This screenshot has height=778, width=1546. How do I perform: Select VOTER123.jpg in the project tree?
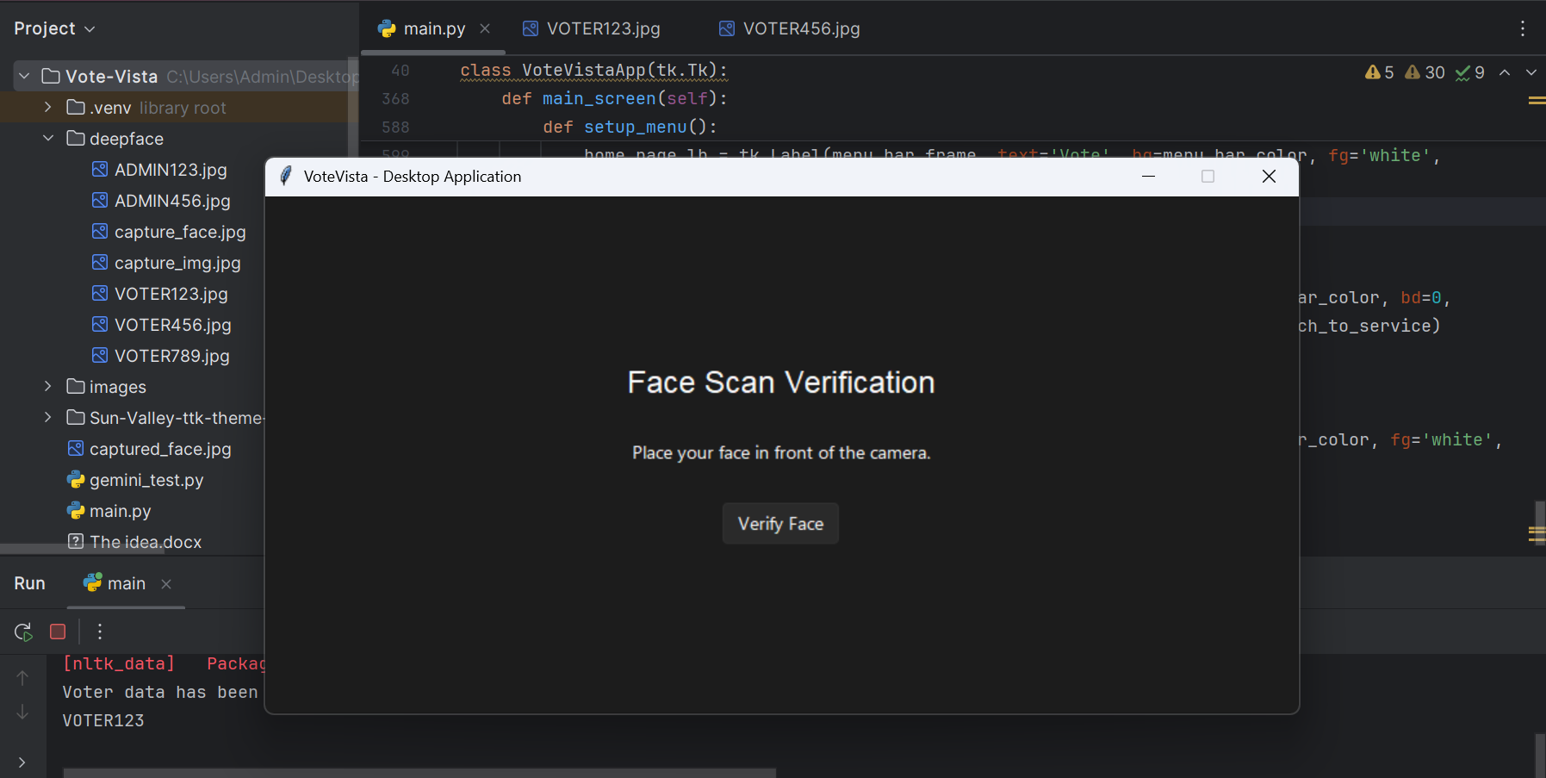171,294
